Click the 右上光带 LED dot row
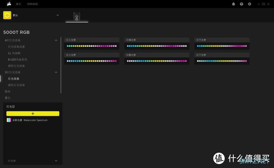Screen dimensions: 274x168 click(x=92, y=61)
